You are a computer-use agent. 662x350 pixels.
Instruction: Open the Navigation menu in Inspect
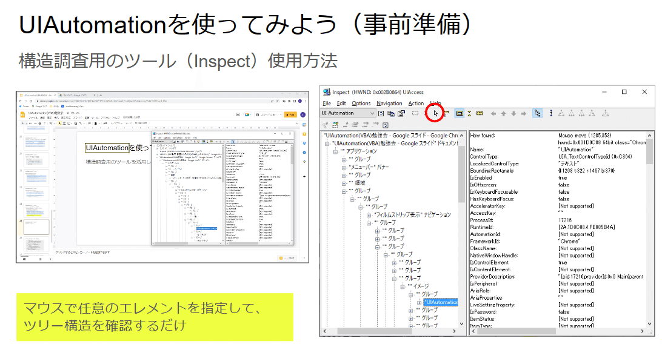(x=389, y=104)
